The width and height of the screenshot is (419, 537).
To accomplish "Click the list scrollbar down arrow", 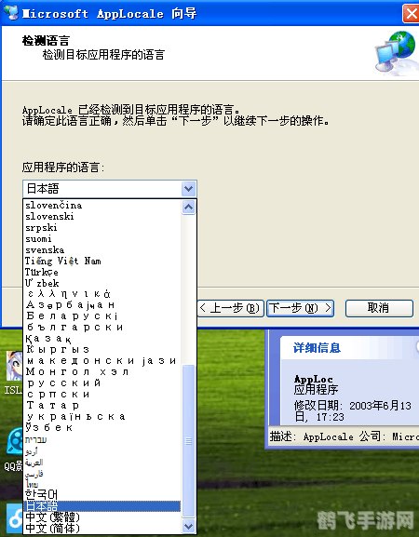I will [188, 526].
